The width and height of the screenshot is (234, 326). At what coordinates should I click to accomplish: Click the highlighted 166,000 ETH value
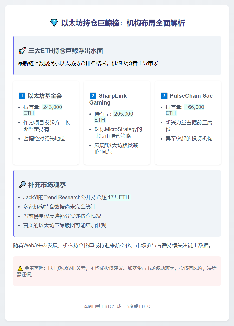pos(185,110)
